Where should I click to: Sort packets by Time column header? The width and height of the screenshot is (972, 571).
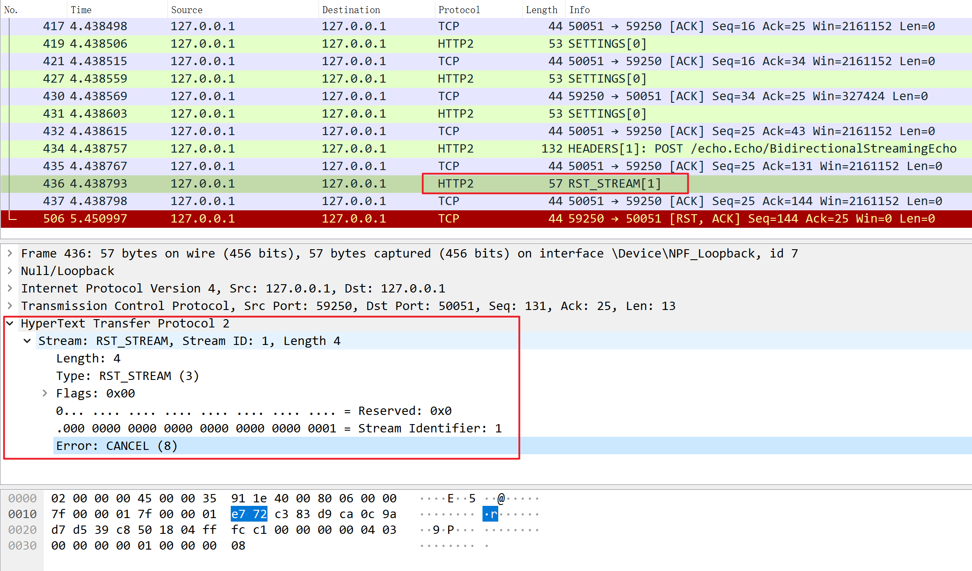pos(81,10)
